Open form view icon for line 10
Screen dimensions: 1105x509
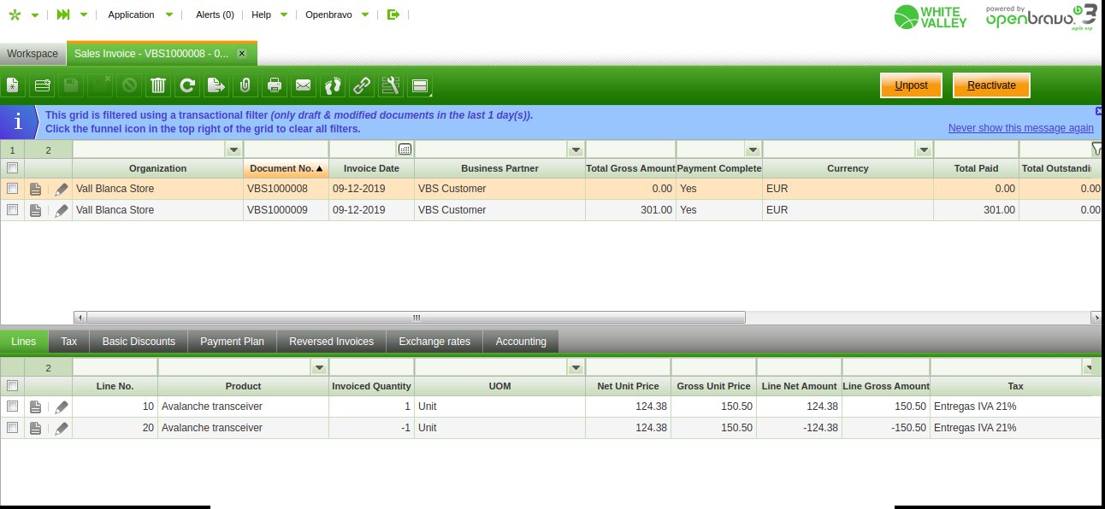[x=35, y=407]
